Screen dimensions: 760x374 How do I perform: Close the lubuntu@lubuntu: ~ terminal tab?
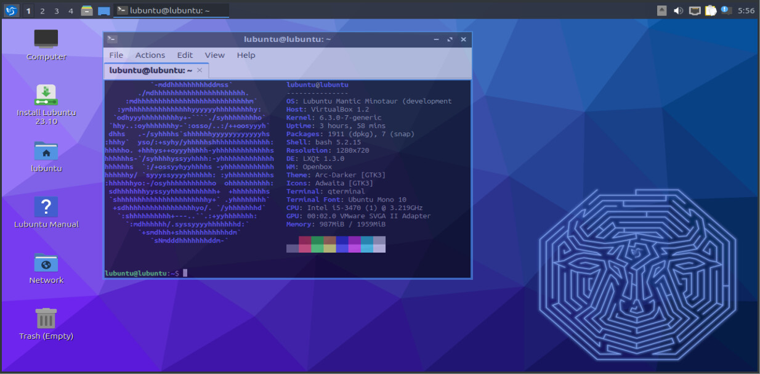point(200,70)
